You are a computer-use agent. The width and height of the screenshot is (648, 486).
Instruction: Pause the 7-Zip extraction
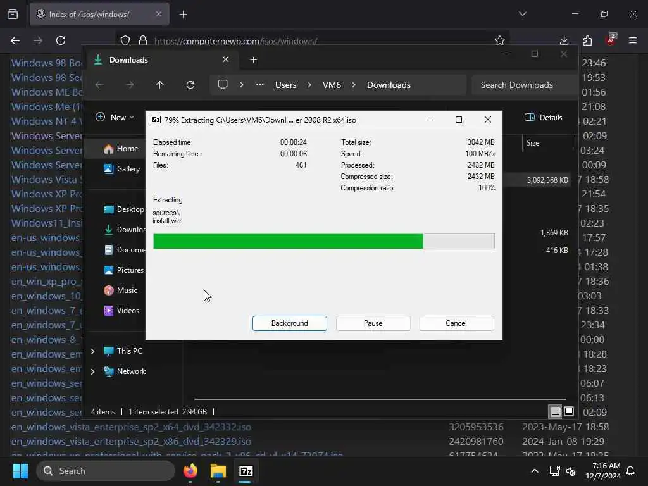[373, 323]
